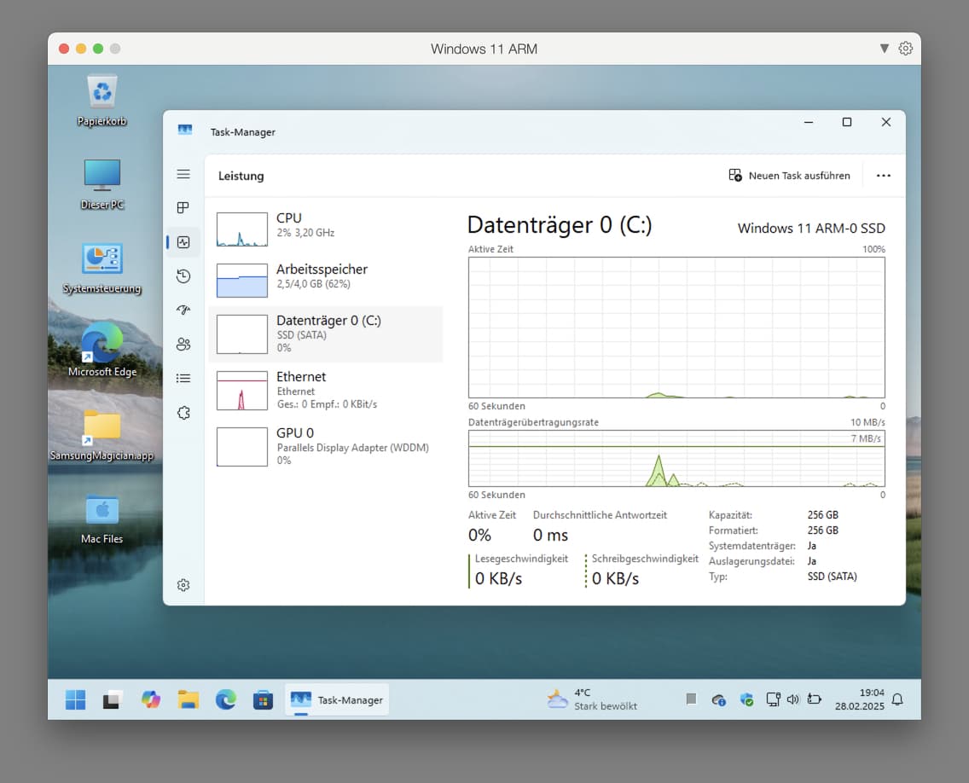The height and width of the screenshot is (783, 969).
Task: Open the weather widget 4°C Stark bewölkt
Action: point(592,699)
